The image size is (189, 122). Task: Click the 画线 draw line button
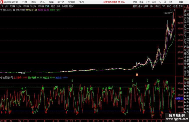[157, 6]
